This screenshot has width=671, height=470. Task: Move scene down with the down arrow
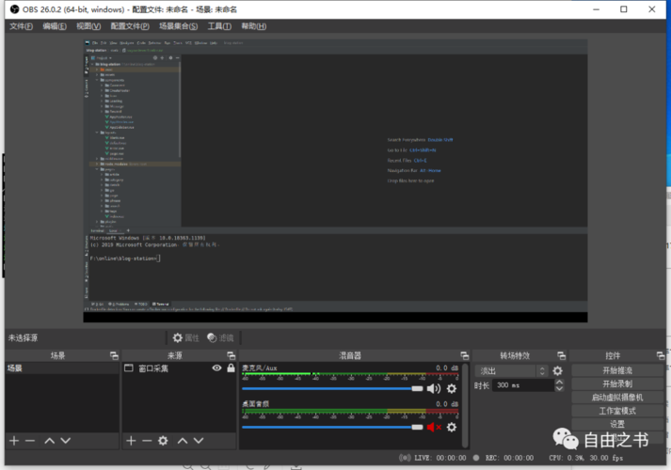[66, 441]
